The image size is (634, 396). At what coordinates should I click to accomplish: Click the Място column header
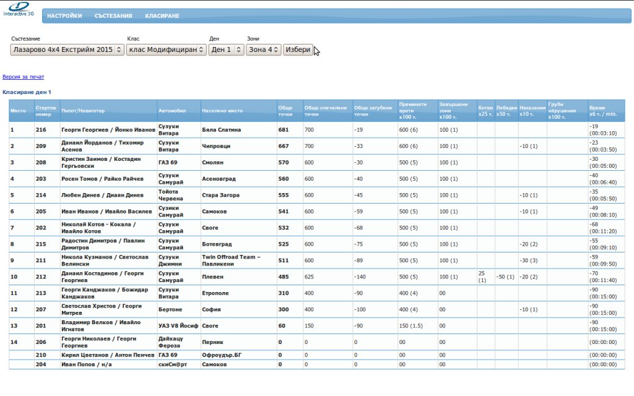pos(18,111)
